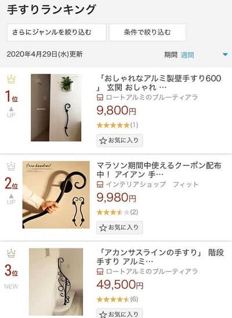Expand さらにジャンルを絞り込む genre filter

point(56,32)
